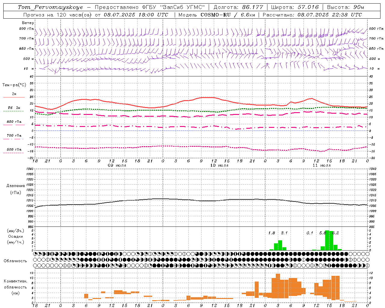
Task: Click the (км) unit under convective cloudiness
Action: click(15, 293)
